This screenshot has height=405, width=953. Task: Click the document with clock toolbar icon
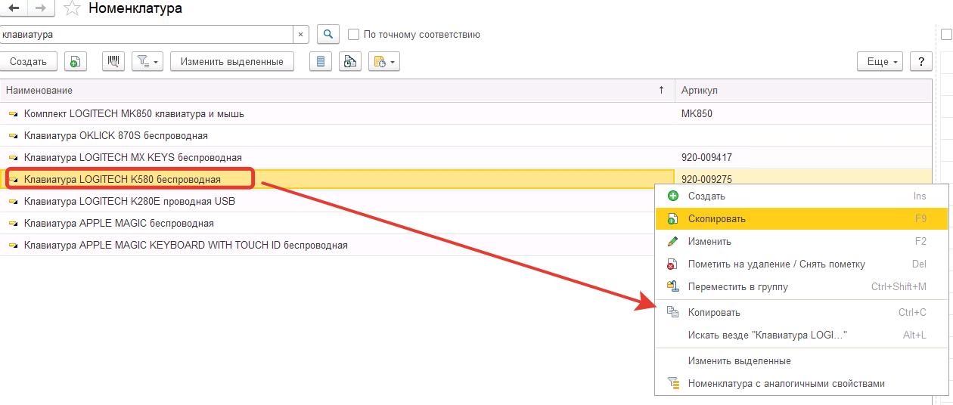[350, 62]
